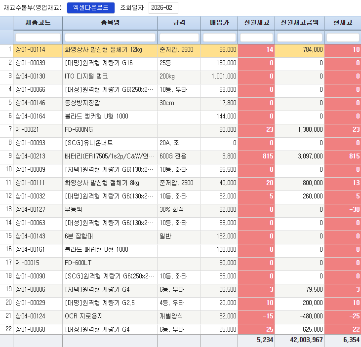
Task: Select item [지텍]원격형 계량기 G4
Action: (97, 290)
